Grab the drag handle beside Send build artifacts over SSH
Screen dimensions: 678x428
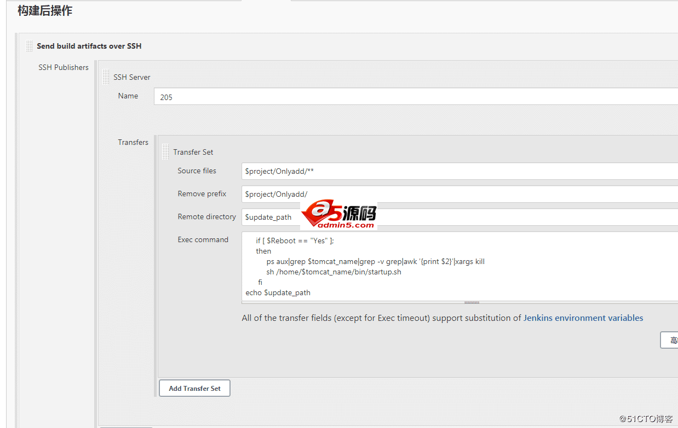click(29, 46)
